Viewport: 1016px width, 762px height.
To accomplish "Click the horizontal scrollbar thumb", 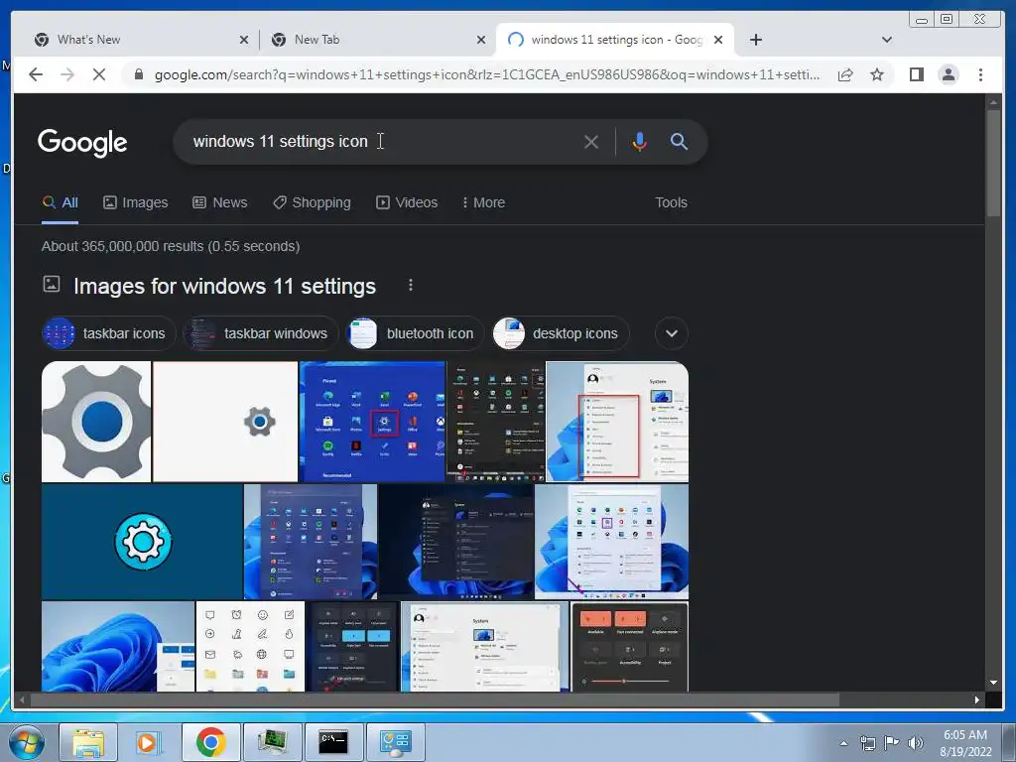I will pyautogui.click(x=435, y=699).
